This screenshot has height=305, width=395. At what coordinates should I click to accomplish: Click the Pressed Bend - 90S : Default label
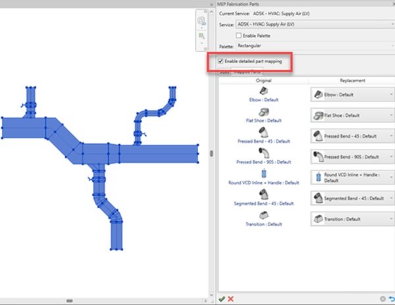coord(263,161)
